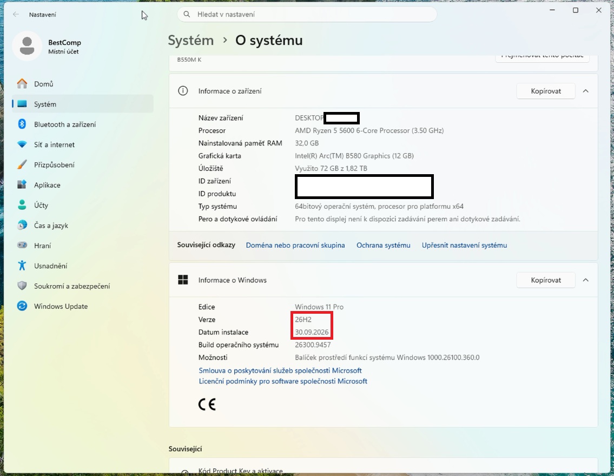Select the Intel(R) Arc(TM) B580 Graphics text
614x476 pixels.
point(354,155)
